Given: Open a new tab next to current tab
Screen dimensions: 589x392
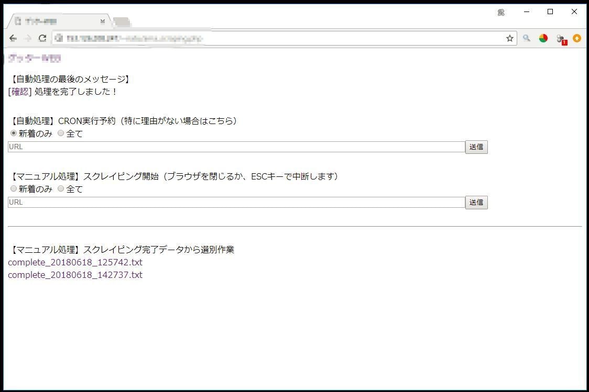Looking at the screenshot, I should 122,22.
